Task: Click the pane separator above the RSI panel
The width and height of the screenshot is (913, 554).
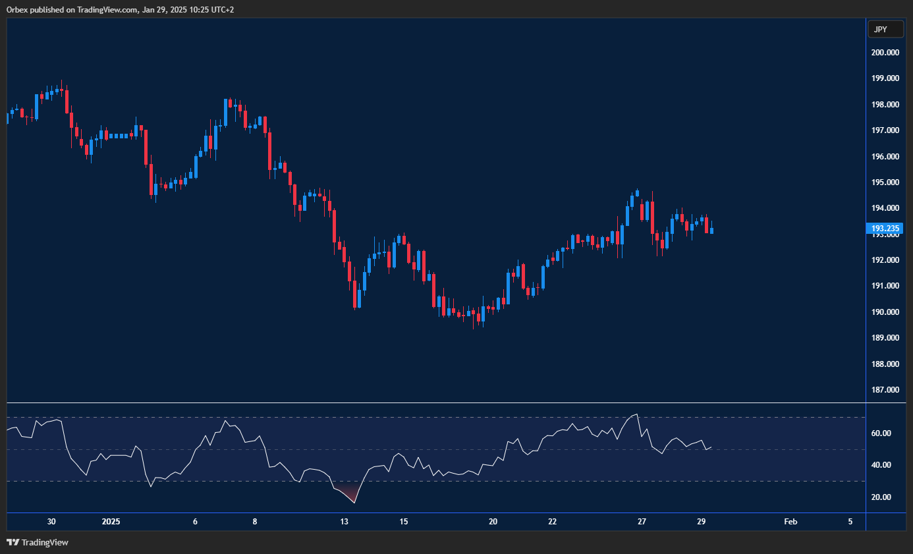Action: point(435,402)
